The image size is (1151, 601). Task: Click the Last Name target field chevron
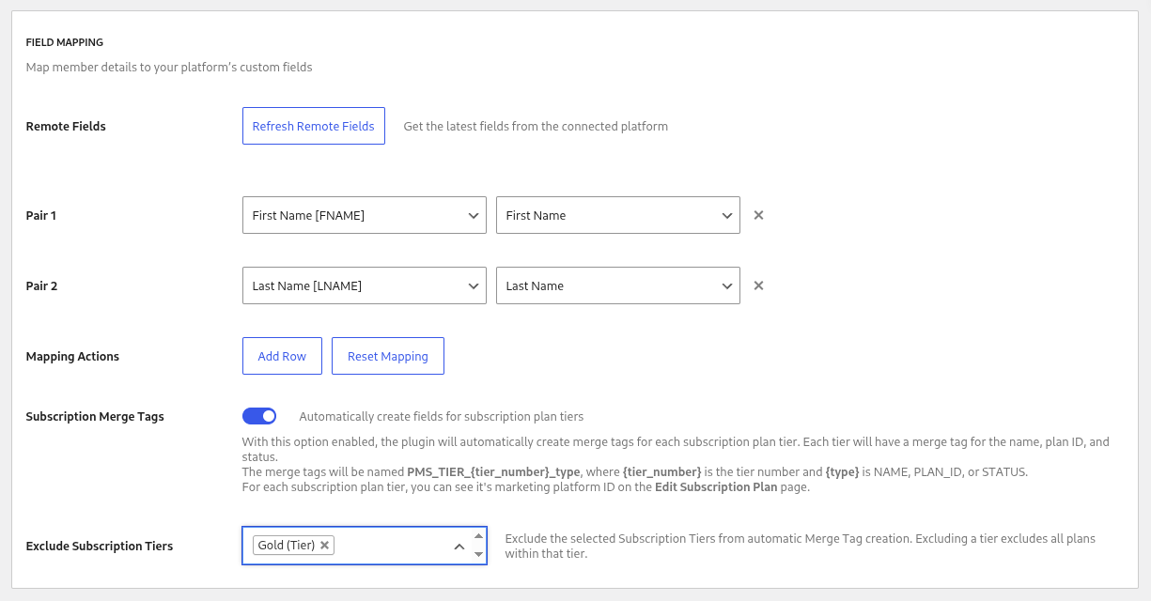[x=726, y=285]
